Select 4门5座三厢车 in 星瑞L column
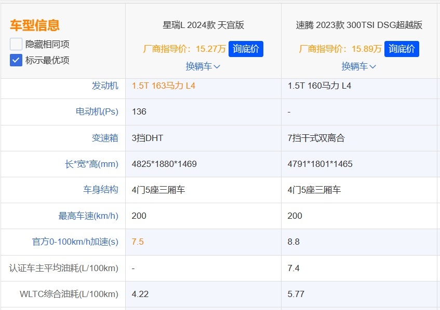The height and width of the screenshot is (310, 440). point(158,190)
